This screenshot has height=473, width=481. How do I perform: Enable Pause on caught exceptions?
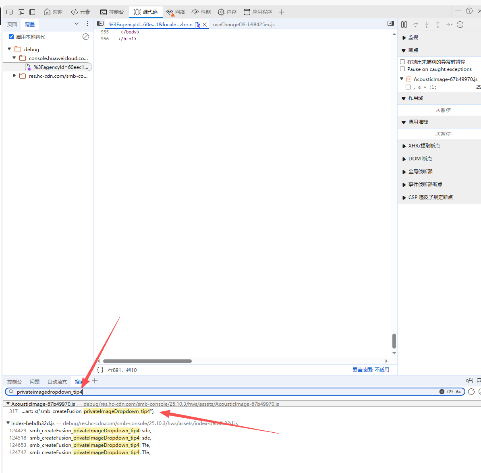402,69
